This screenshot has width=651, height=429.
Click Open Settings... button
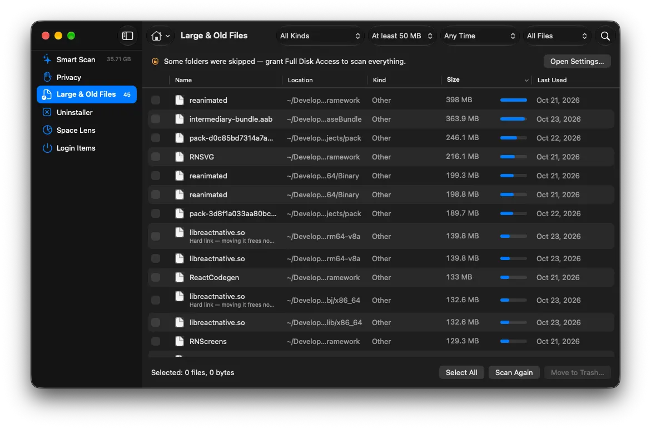pos(577,61)
